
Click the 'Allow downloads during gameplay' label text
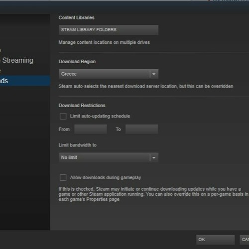(x=106, y=178)
